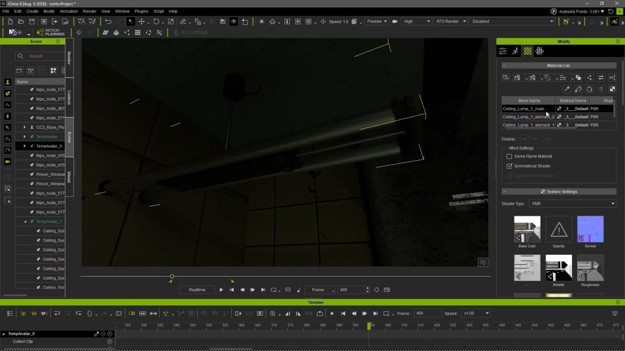Click the playhead on the viewport scrub bar
The width and height of the screenshot is (625, 351).
click(172, 276)
